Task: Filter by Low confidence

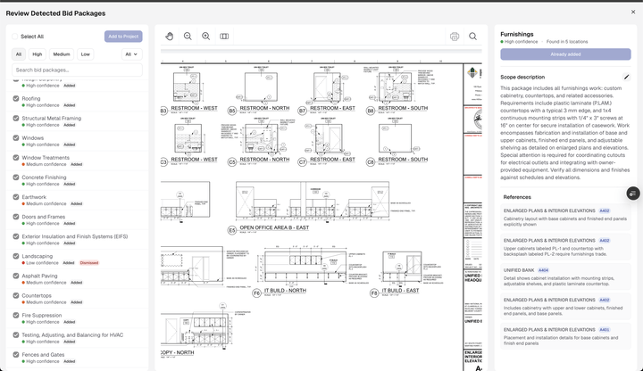Action: tap(86, 54)
